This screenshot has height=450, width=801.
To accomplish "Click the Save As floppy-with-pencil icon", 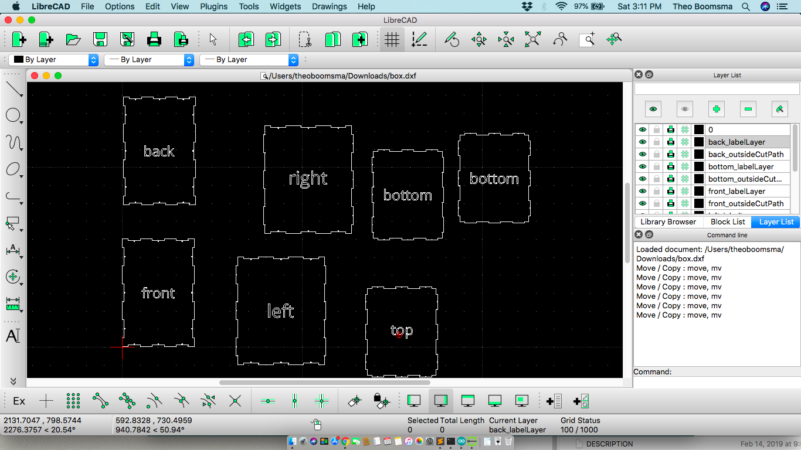I will tap(127, 39).
